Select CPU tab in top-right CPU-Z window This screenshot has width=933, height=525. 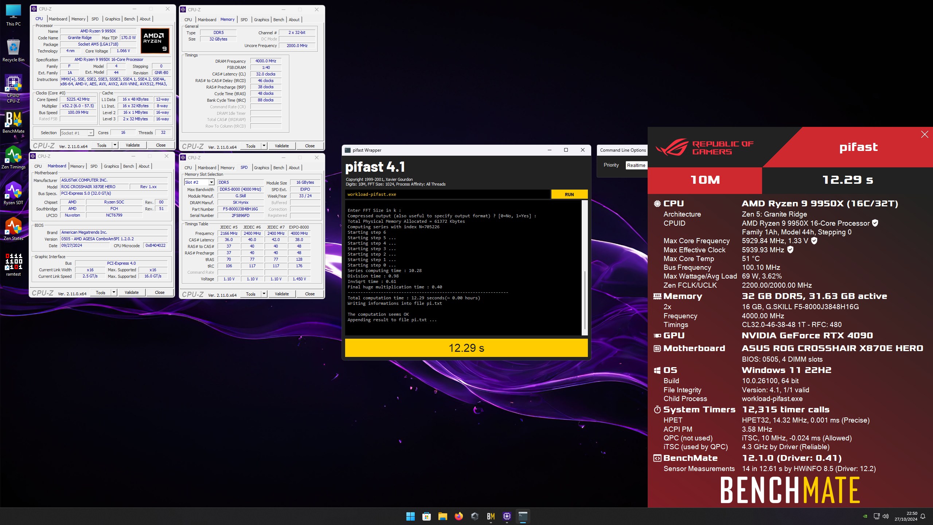[x=188, y=20]
